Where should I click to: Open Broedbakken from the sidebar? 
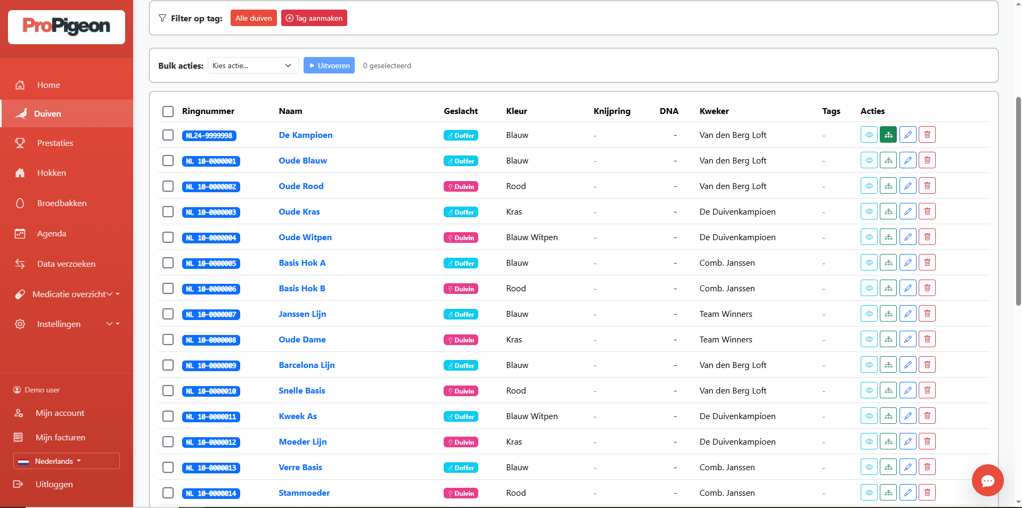pyautogui.click(x=61, y=203)
